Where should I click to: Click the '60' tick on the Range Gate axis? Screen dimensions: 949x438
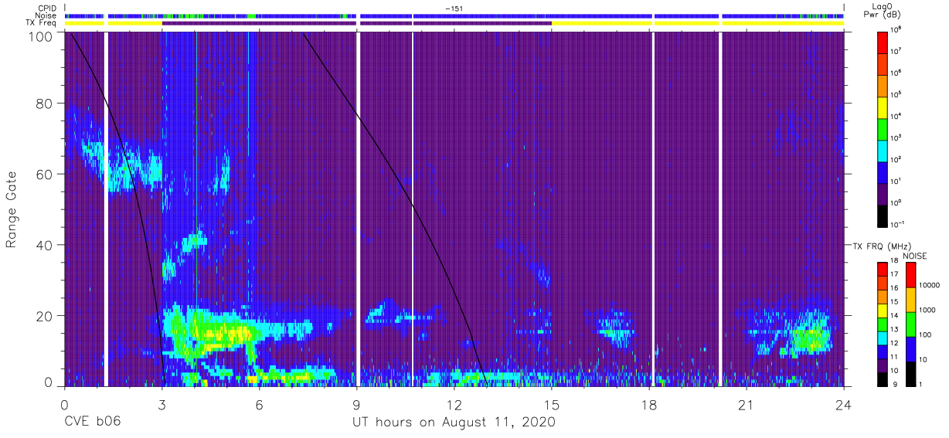pyautogui.click(x=44, y=174)
